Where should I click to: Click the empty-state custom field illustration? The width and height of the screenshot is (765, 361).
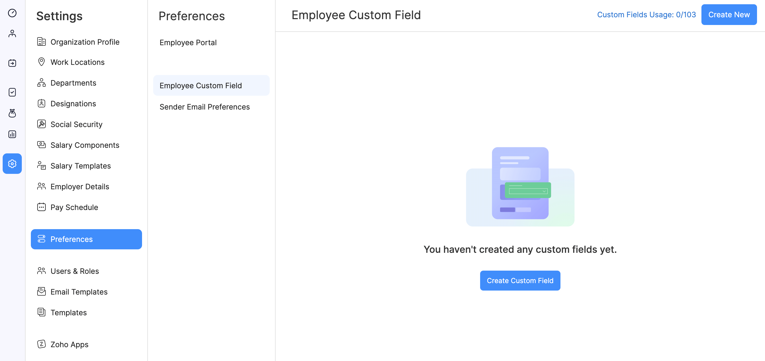point(520,186)
